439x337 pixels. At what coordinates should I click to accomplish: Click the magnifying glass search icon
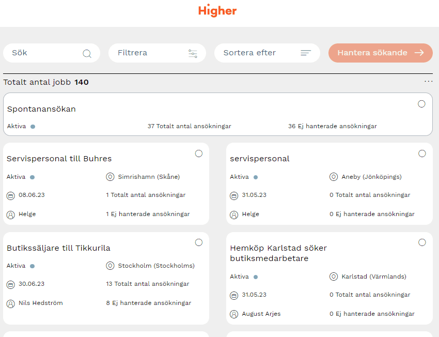click(87, 53)
